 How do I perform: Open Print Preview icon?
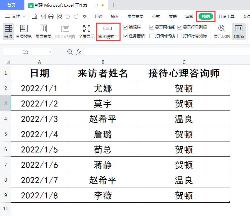(x=59, y=16)
